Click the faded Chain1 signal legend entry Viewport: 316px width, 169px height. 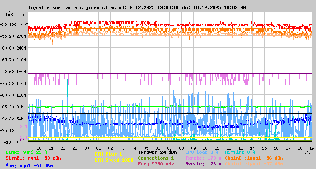pyautogui.click(x=254, y=164)
